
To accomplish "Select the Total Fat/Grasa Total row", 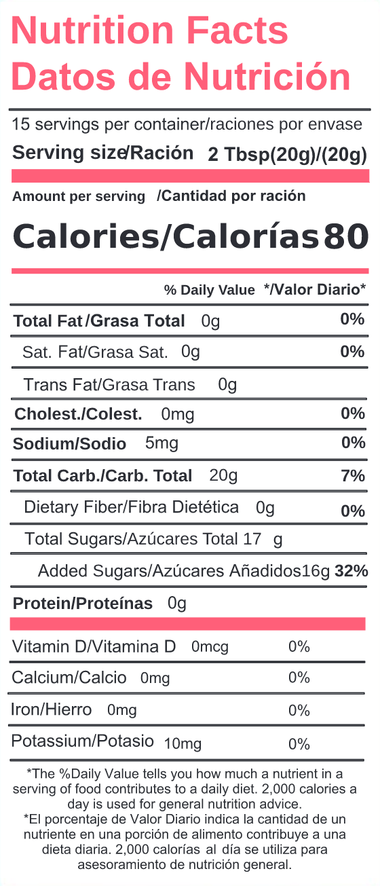I will [189, 320].
